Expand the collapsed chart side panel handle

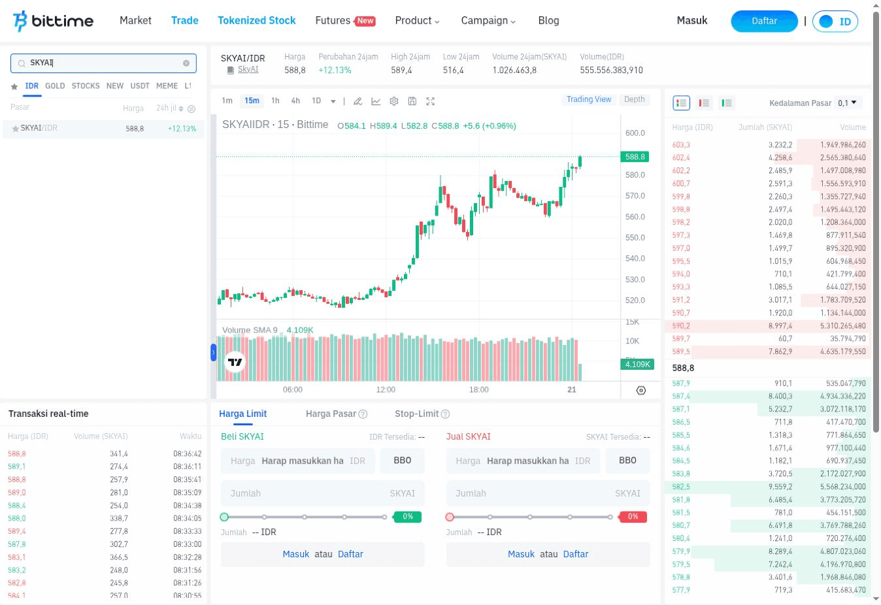point(213,353)
